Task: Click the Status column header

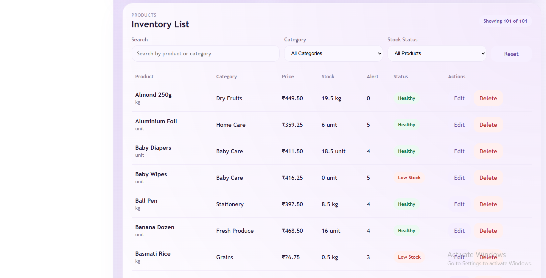Action: pos(401,76)
